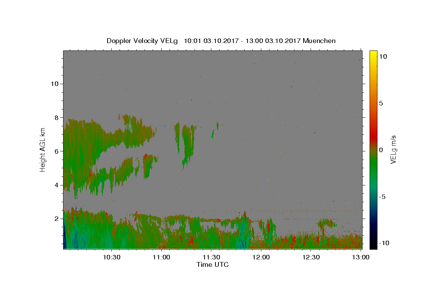448x299 pixels.
Task: Click the 4 km height tick label
Action: [55, 185]
